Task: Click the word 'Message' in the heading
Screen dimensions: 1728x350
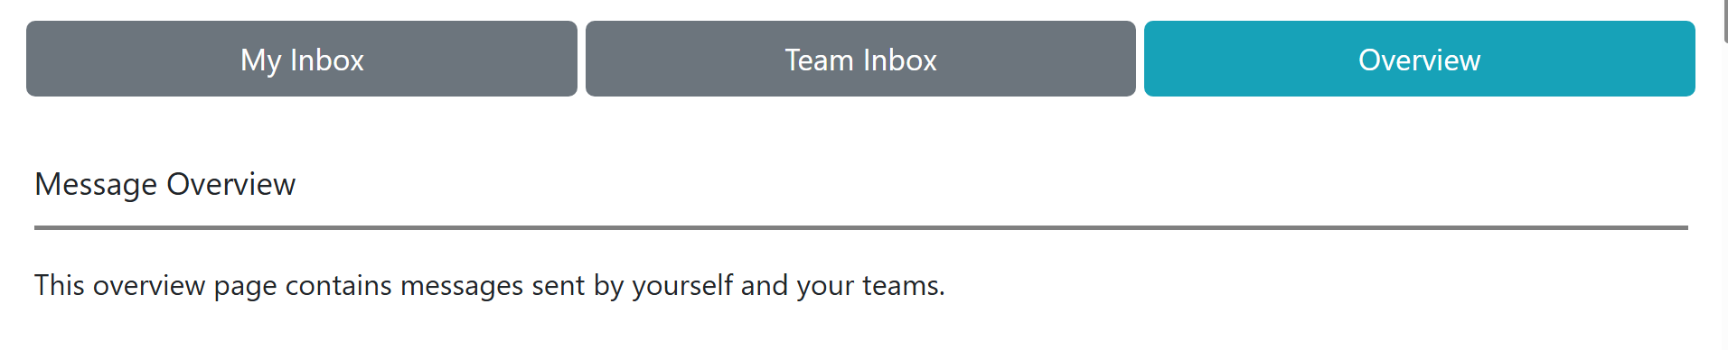Action: click(96, 185)
